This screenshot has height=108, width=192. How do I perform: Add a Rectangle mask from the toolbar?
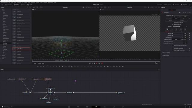pos(82,66)
